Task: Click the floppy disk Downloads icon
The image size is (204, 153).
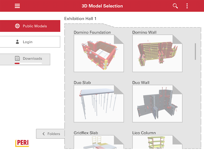Action: pyautogui.click(x=17, y=58)
